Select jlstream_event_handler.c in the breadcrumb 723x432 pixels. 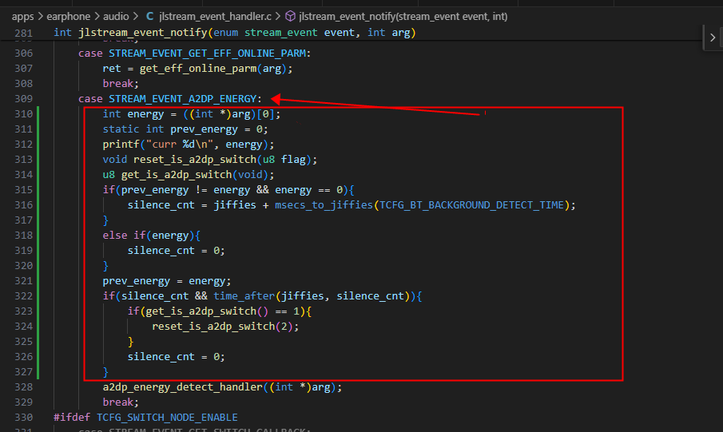tap(215, 17)
